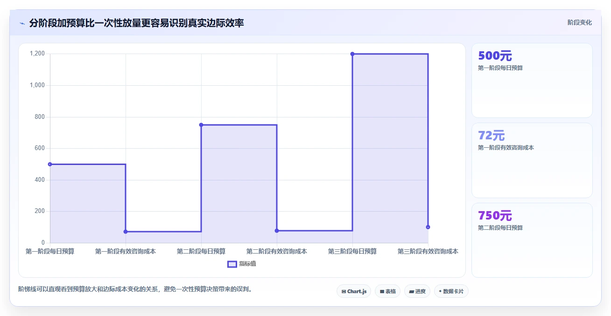Click the Chart.js tag pill
Viewport: 611px width, 316px height.
(x=354, y=291)
